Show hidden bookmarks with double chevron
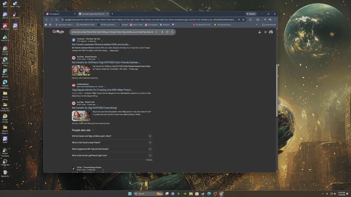This screenshot has width=351, height=197. click(x=257, y=25)
